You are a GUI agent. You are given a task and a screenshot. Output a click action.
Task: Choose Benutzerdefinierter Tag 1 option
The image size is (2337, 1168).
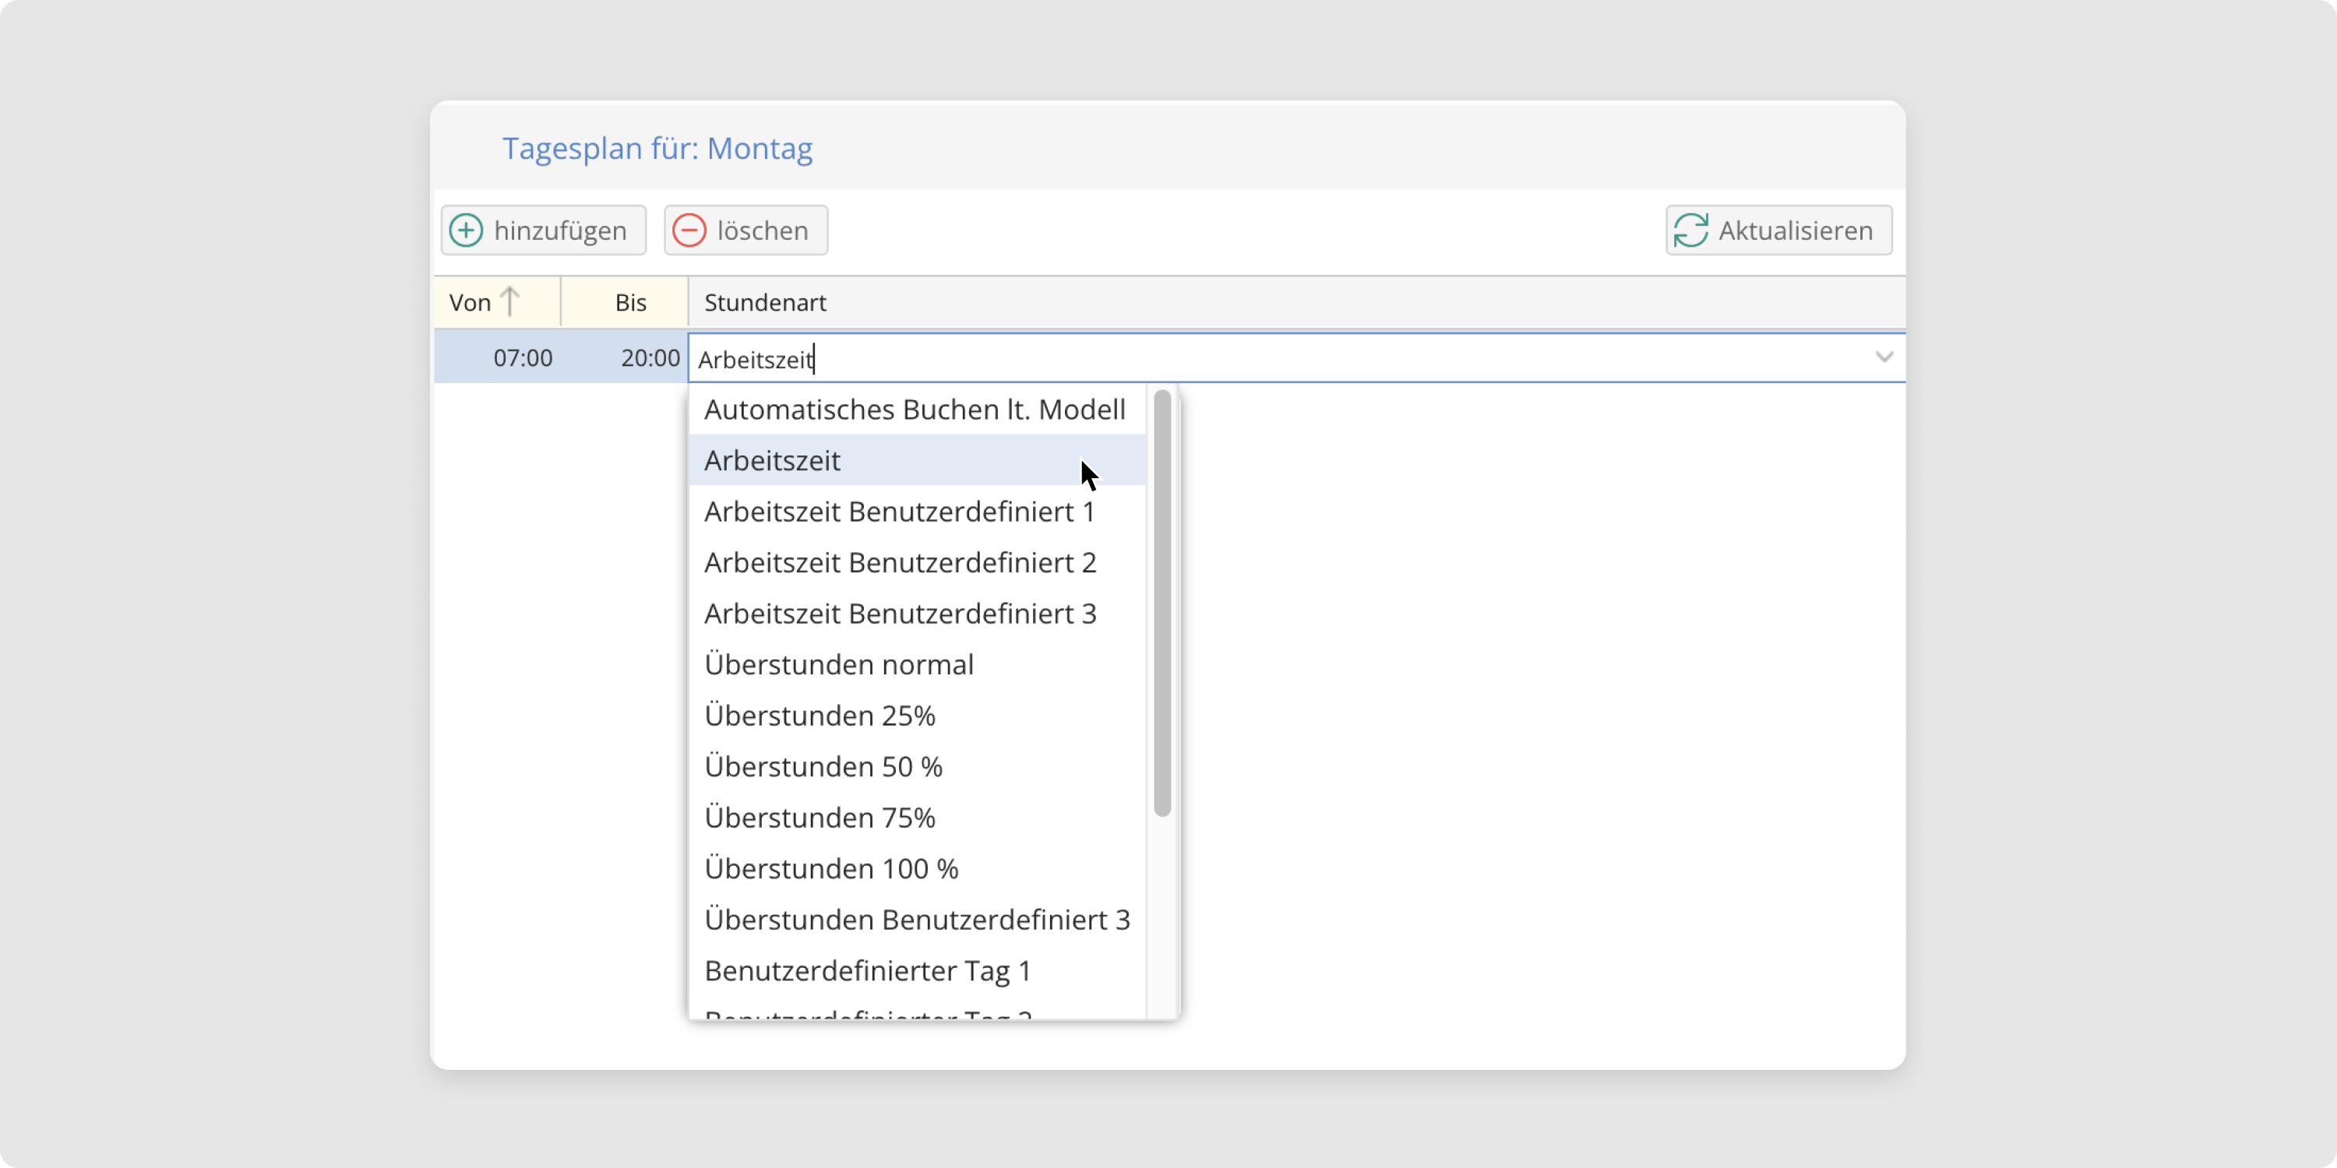(867, 970)
